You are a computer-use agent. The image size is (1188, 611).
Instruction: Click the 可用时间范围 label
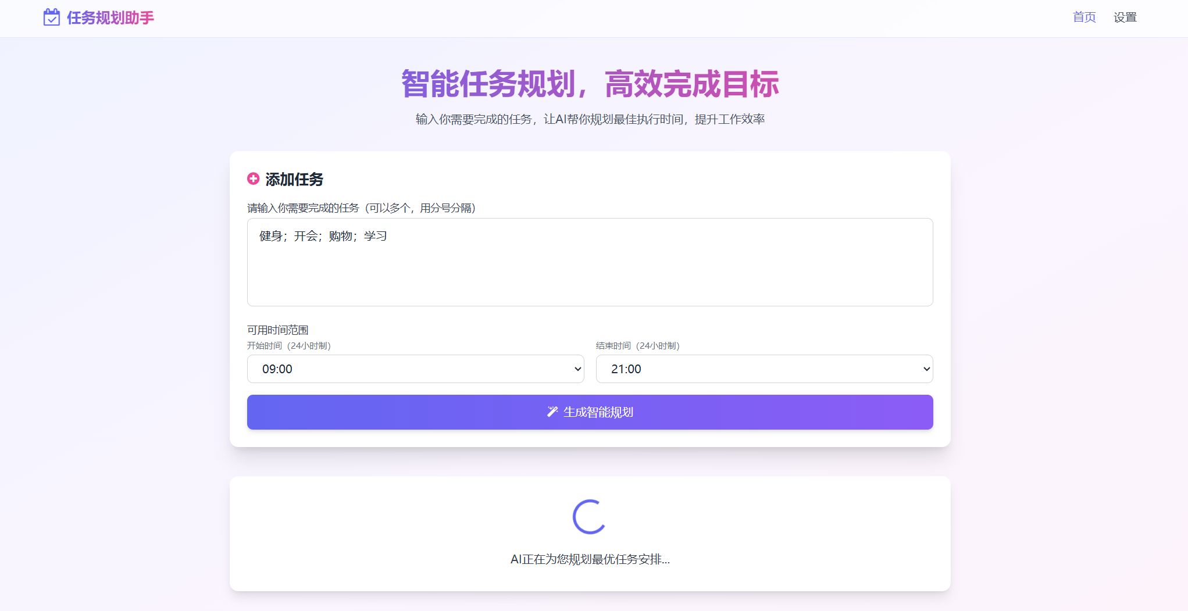coord(278,330)
